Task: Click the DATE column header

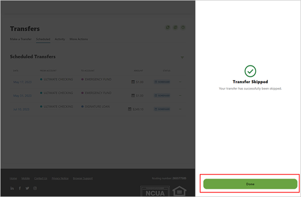Action: click(x=16, y=71)
